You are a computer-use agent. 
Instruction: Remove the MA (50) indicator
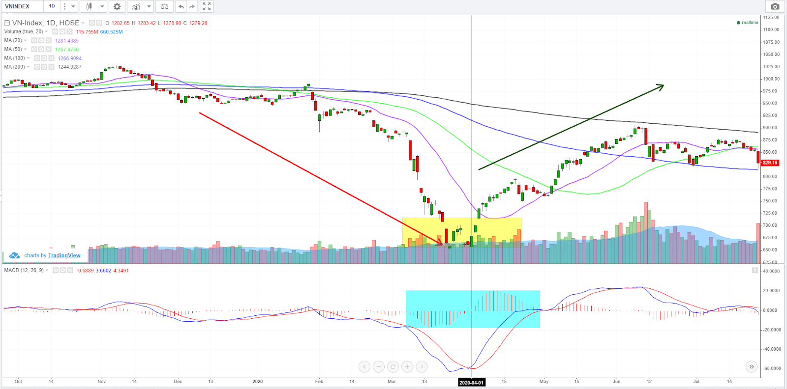48,49
